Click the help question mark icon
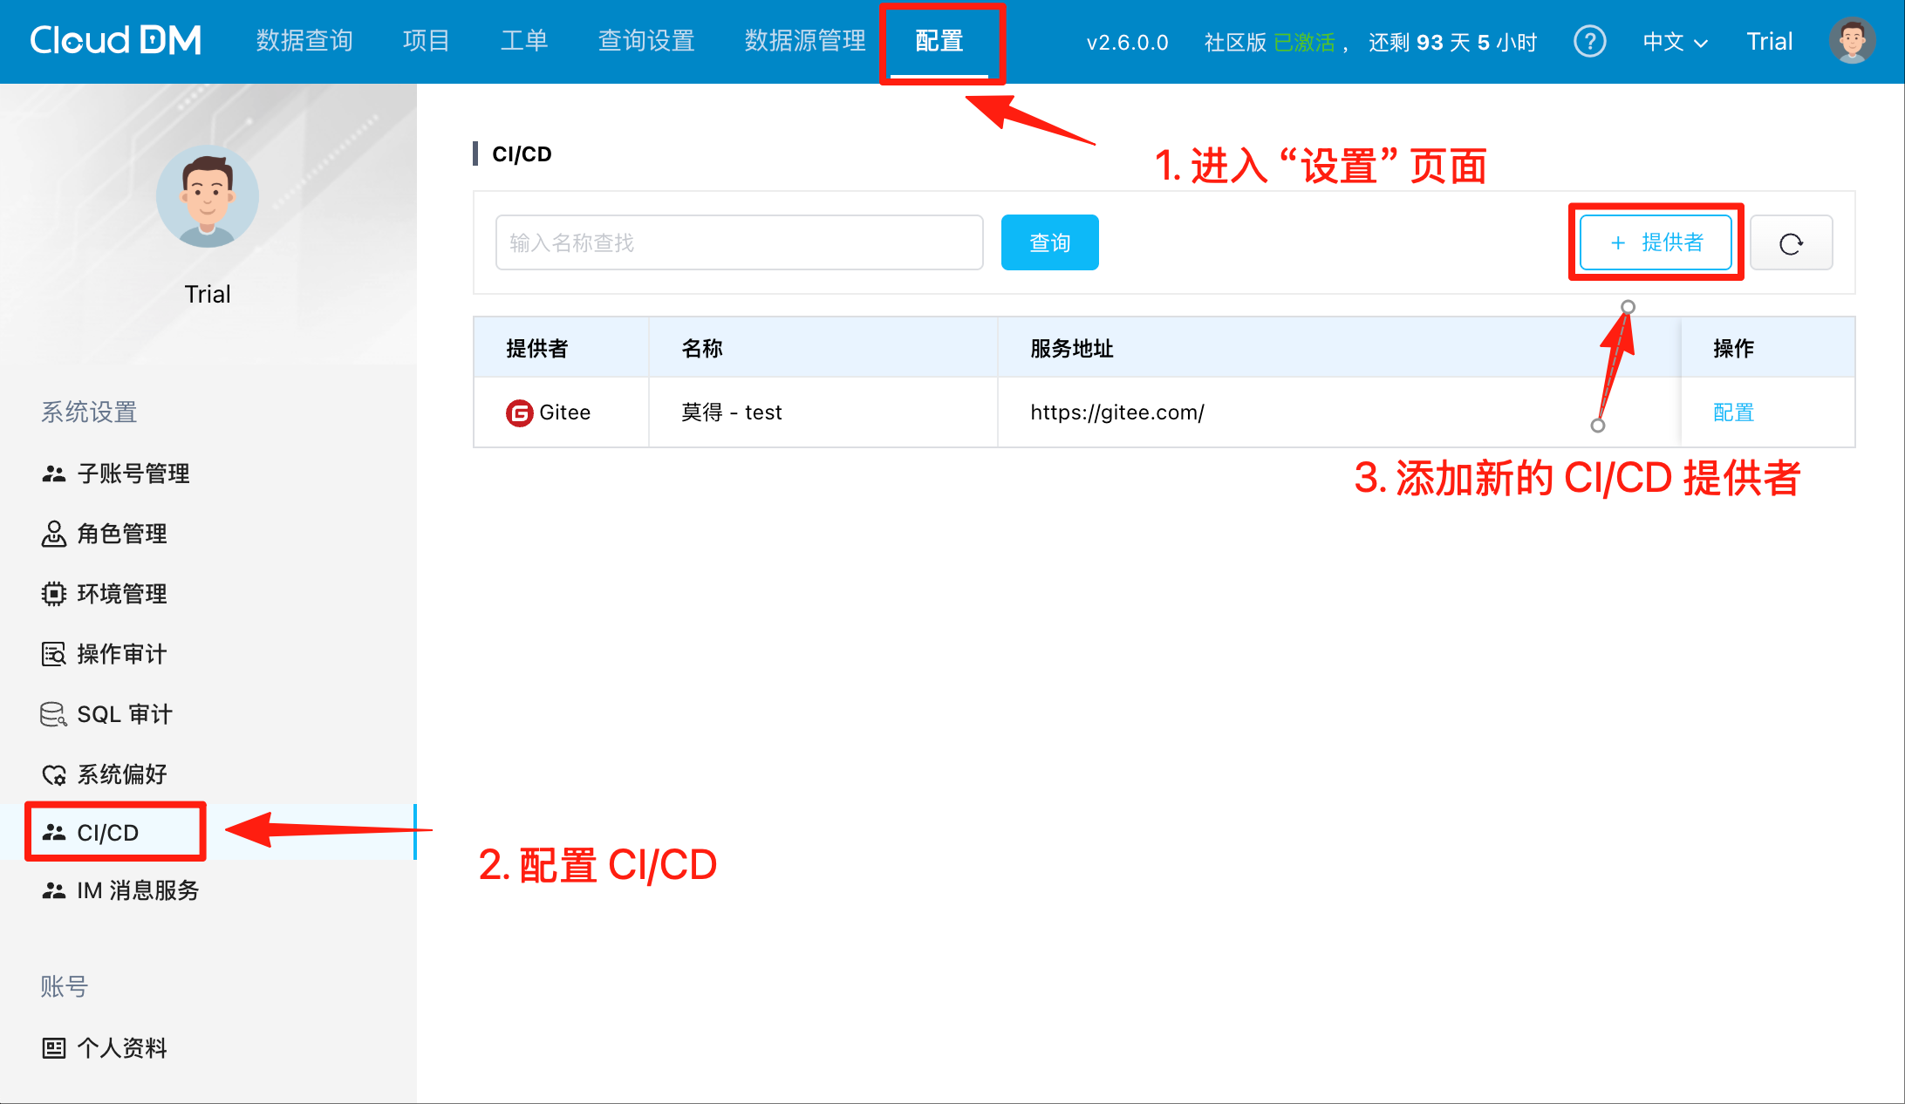 (1589, 41)
